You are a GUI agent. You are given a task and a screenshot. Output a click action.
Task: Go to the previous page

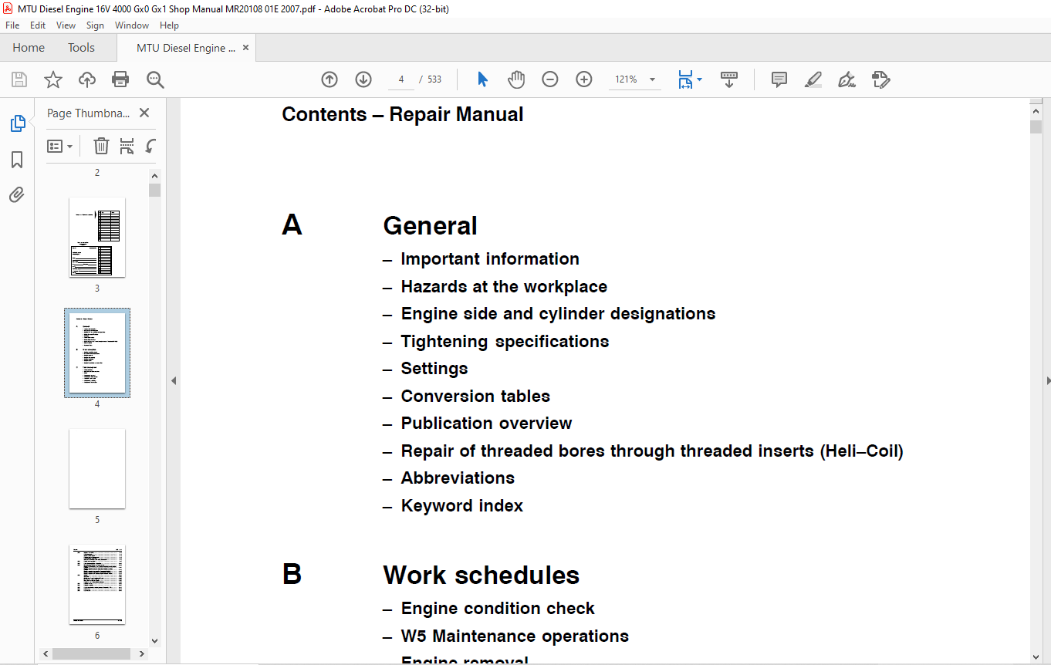329,79
